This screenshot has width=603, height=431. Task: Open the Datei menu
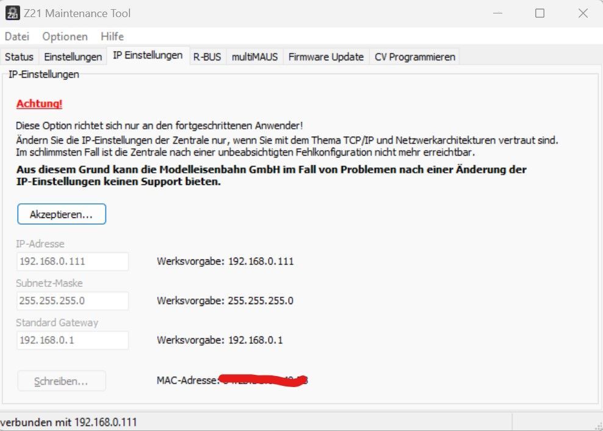17,37
